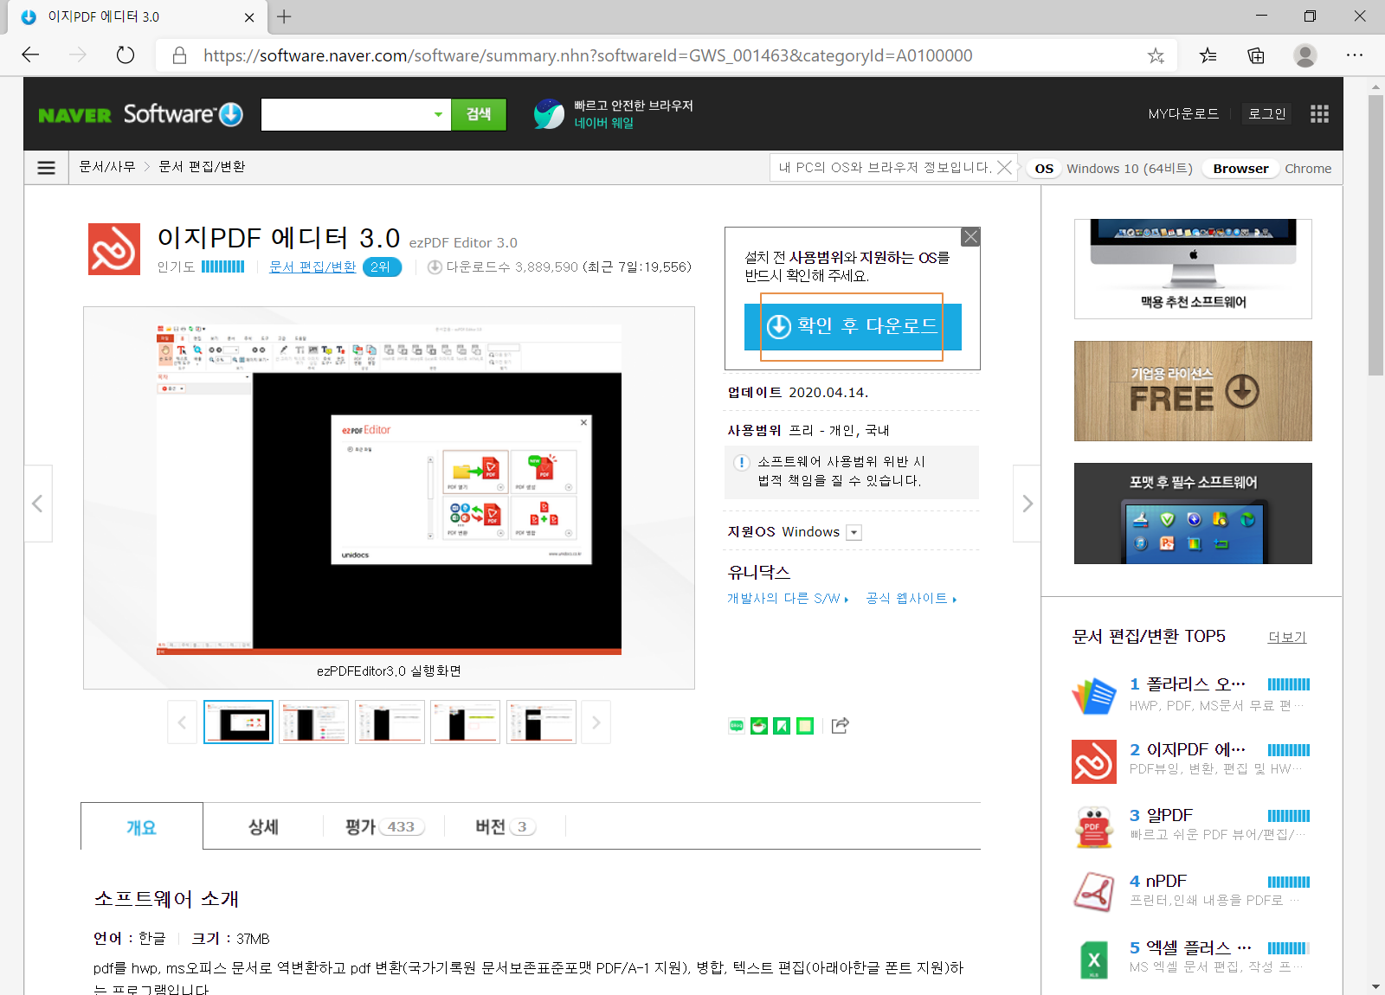Expand the supported OS Windows dropdown
Viewport: 1385px width, 995px height.
coord(854,533)
